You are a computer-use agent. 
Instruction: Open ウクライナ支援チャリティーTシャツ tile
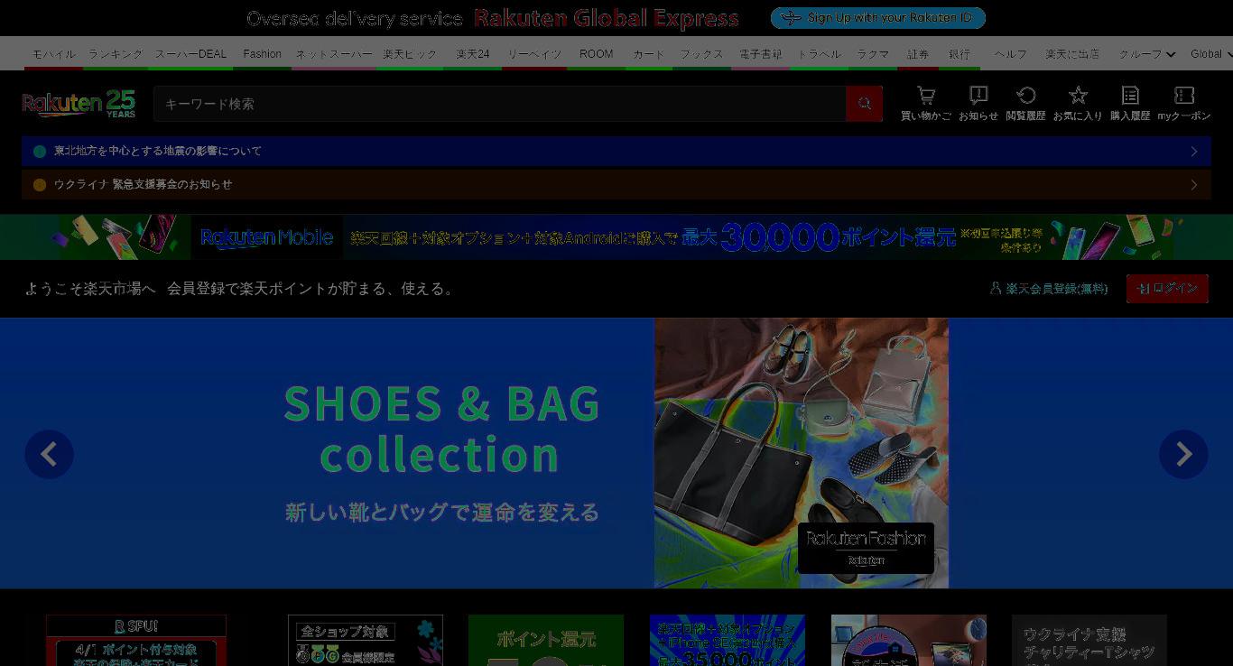pyautogui.click(x=1089, y=641)
